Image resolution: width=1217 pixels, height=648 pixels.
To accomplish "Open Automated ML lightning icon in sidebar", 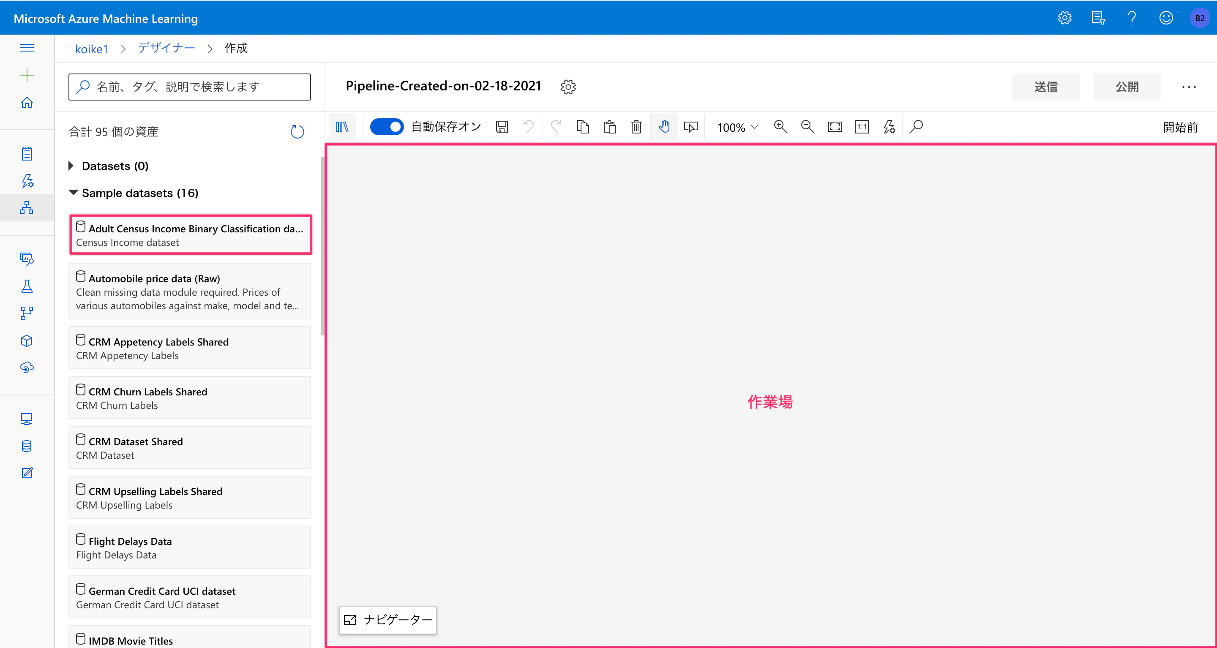I will tap(27, 180).
